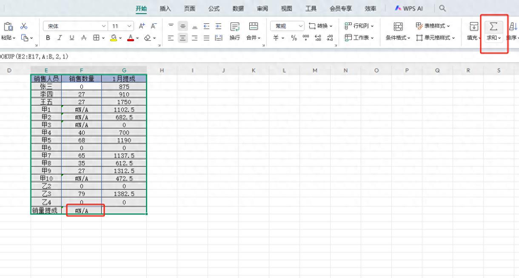Viewport: 519px width, 278px height.
Task: Click the 条件格式 conditional formatting button
Action: point(398,32)
